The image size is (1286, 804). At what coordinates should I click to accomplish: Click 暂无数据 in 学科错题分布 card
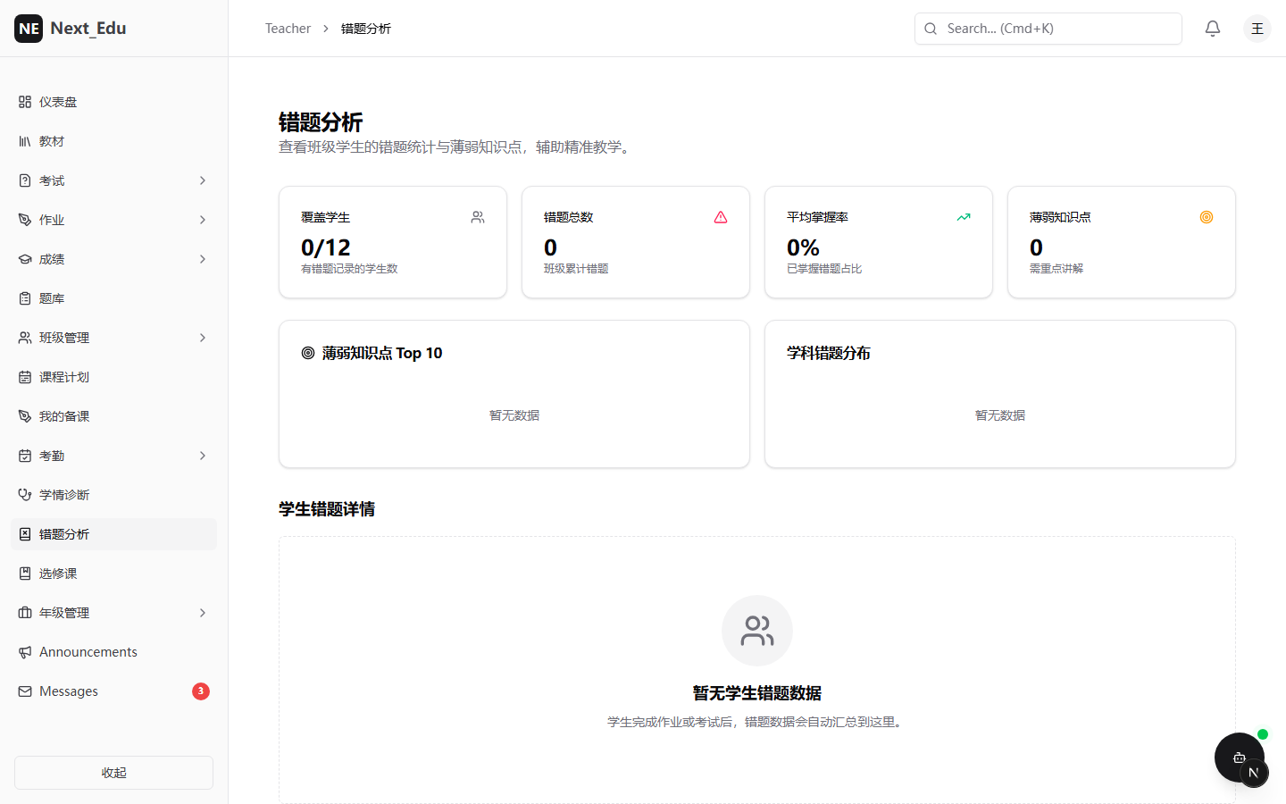(x=1000, y=415)
